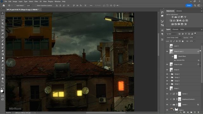The image size is (203, 114).
Task: Switch to the Paths tab
Action: tap(182, 29)
